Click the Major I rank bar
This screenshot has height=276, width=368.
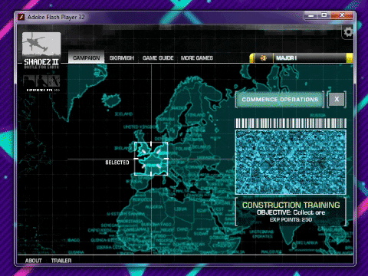click(x=301, y=58)
